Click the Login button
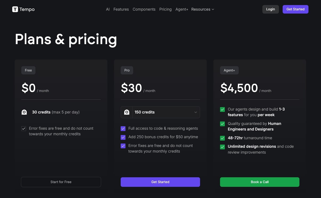Image resolution: width=321 pixels, height=198 pixels. point(270,9)
